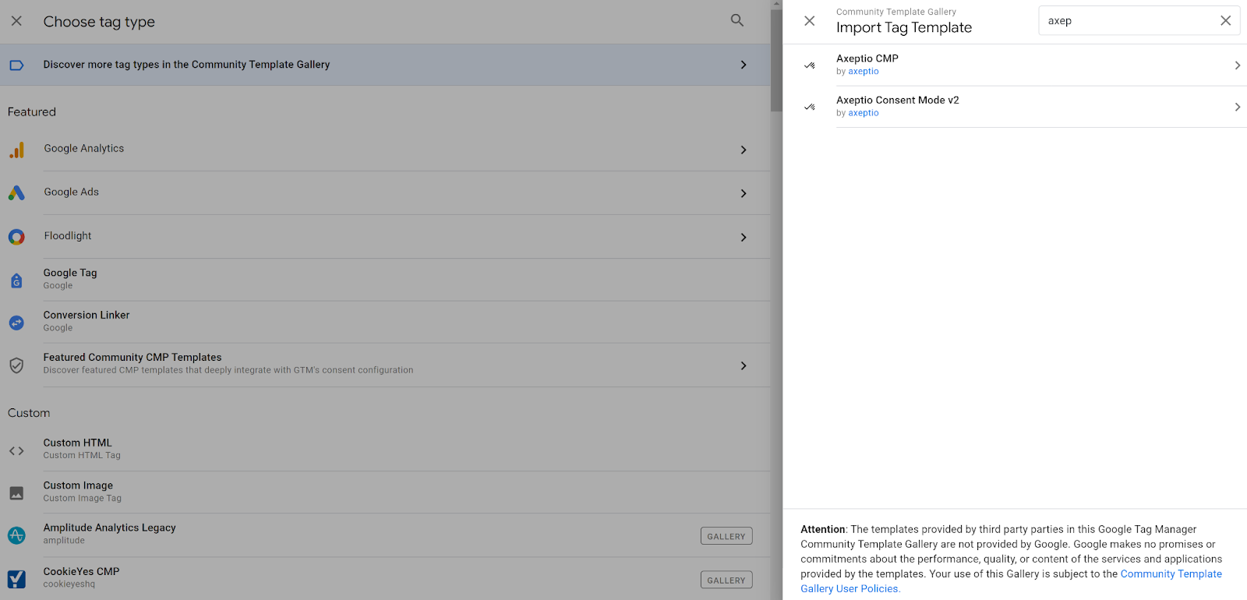
Task: Open search in Choose tag type panel
Action: (x=737, y=21)
